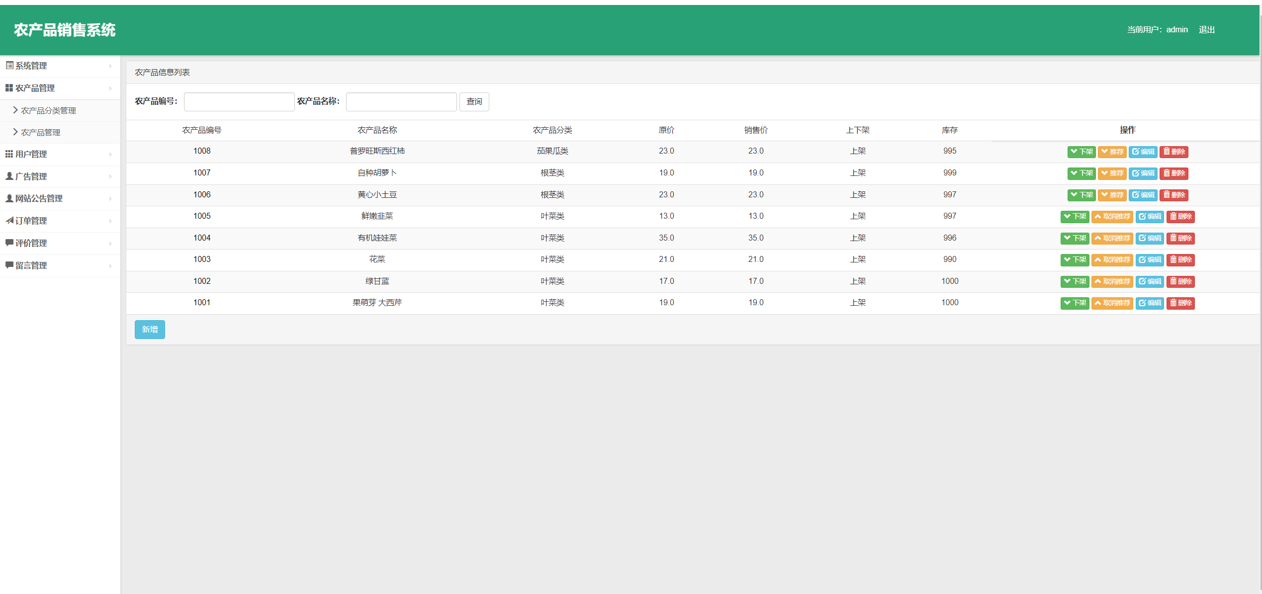Click the delete button for product 1008
The image size is (1262, 594).
[x=1173, y=152]
